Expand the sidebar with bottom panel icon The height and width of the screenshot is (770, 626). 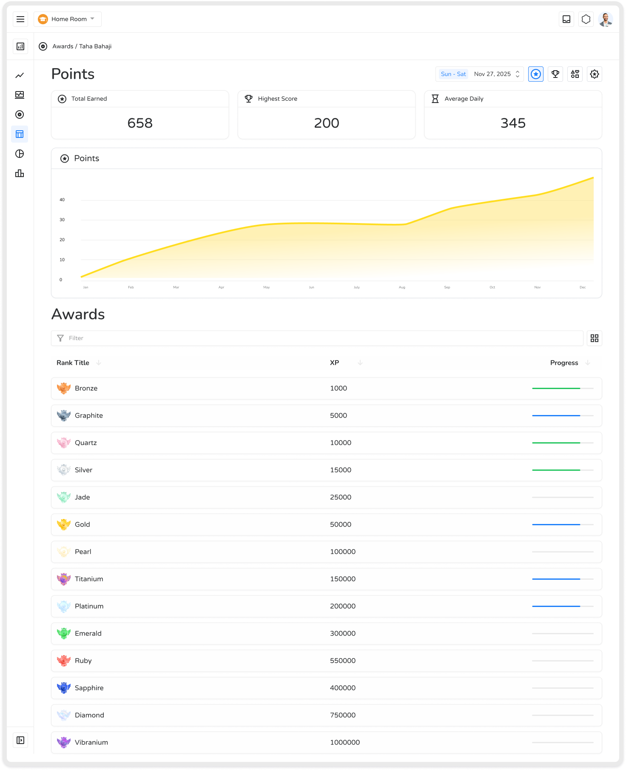pyautogui.click(x=20, y=740)
